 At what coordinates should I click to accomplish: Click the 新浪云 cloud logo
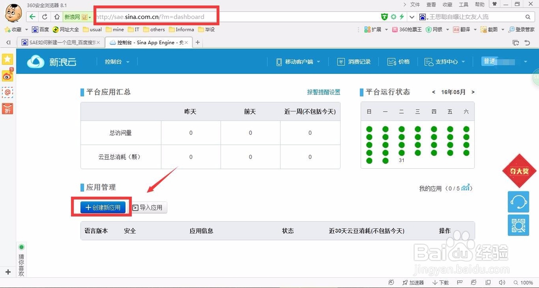[52, 61]
